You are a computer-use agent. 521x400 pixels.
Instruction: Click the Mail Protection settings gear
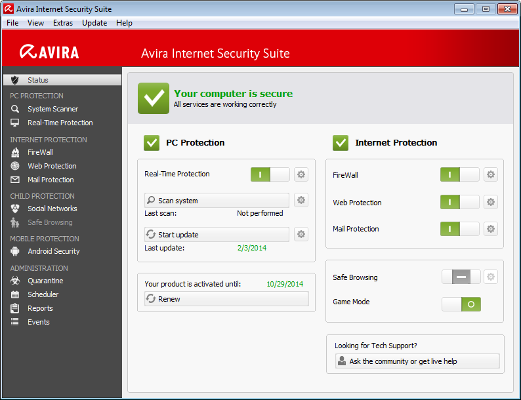click(x=490, y=229)
